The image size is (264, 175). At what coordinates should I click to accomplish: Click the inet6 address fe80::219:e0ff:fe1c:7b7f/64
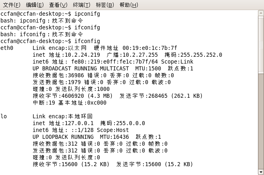[115, 62]
